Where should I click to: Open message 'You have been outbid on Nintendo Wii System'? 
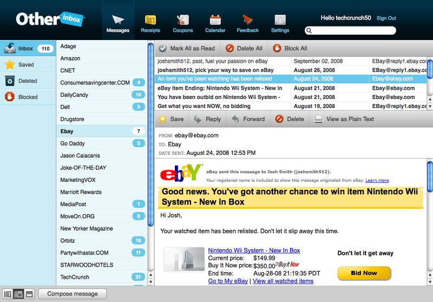coord(291,97)
